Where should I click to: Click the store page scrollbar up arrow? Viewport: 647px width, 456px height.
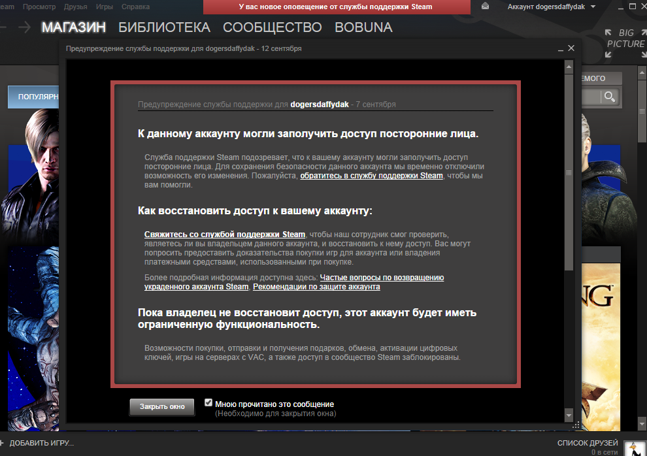coord(642,73)
